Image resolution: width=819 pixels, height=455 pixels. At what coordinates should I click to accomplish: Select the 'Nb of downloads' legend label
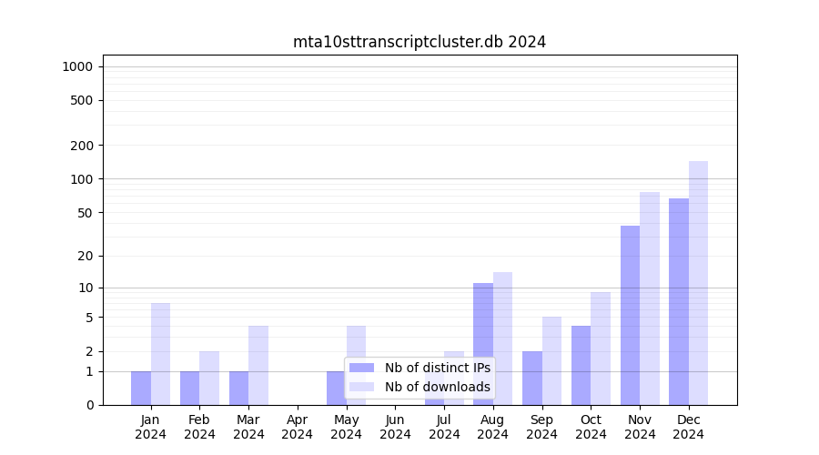click(x=437, y=387)
